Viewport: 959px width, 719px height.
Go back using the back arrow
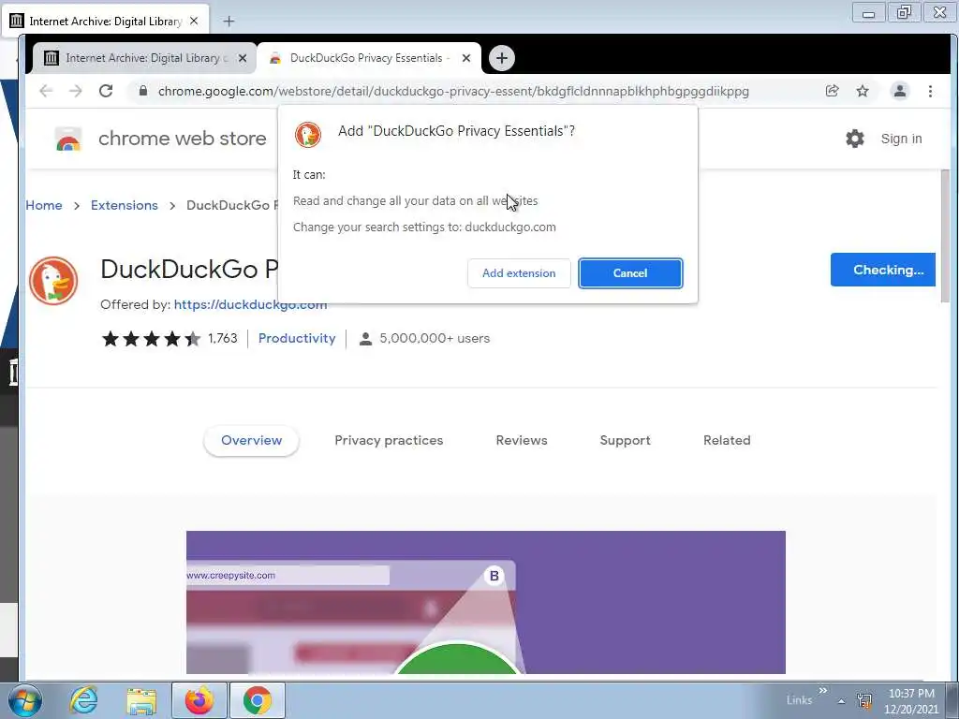tap(46, 91)
